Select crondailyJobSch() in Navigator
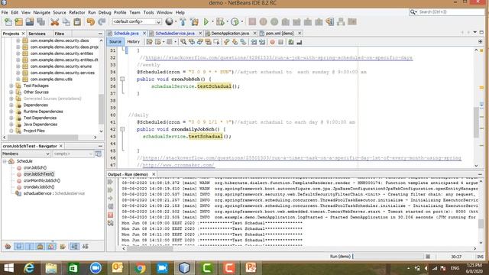The width and height of the screenshot is (489, 275). click(39, 187)
